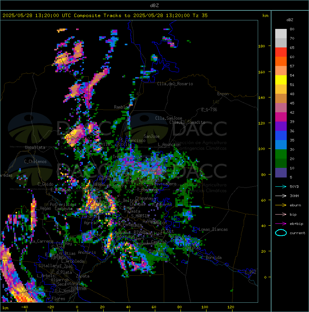309x312 pixels.
Task: Pick the purple 39 dBZ swatch
Action: tap(281, 126)
